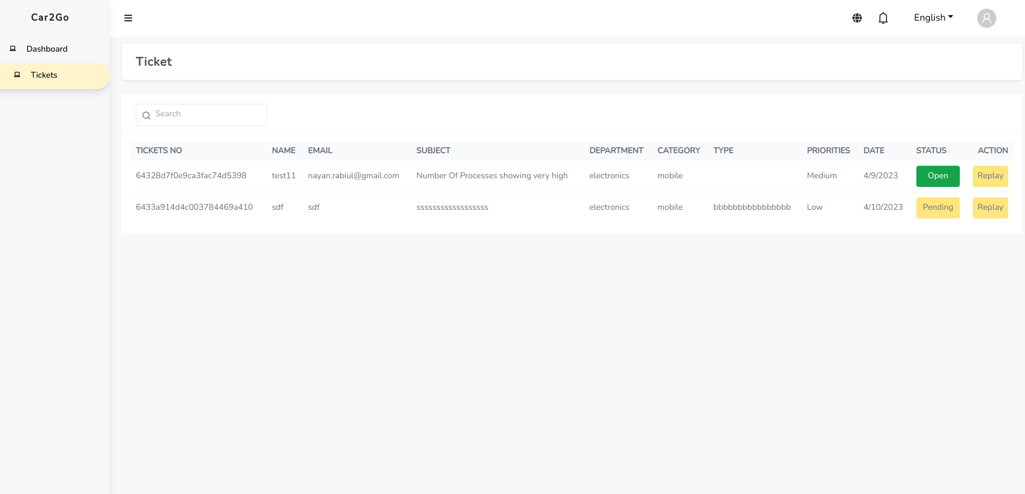Click the magnifier icon in search box
The width and height of the screenshot is (1025, 494).
[146, 115]
